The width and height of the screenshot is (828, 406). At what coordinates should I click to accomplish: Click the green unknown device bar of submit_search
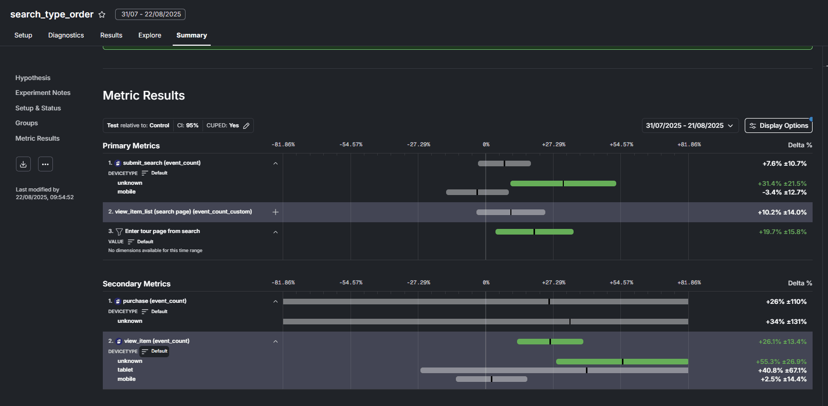563,183
